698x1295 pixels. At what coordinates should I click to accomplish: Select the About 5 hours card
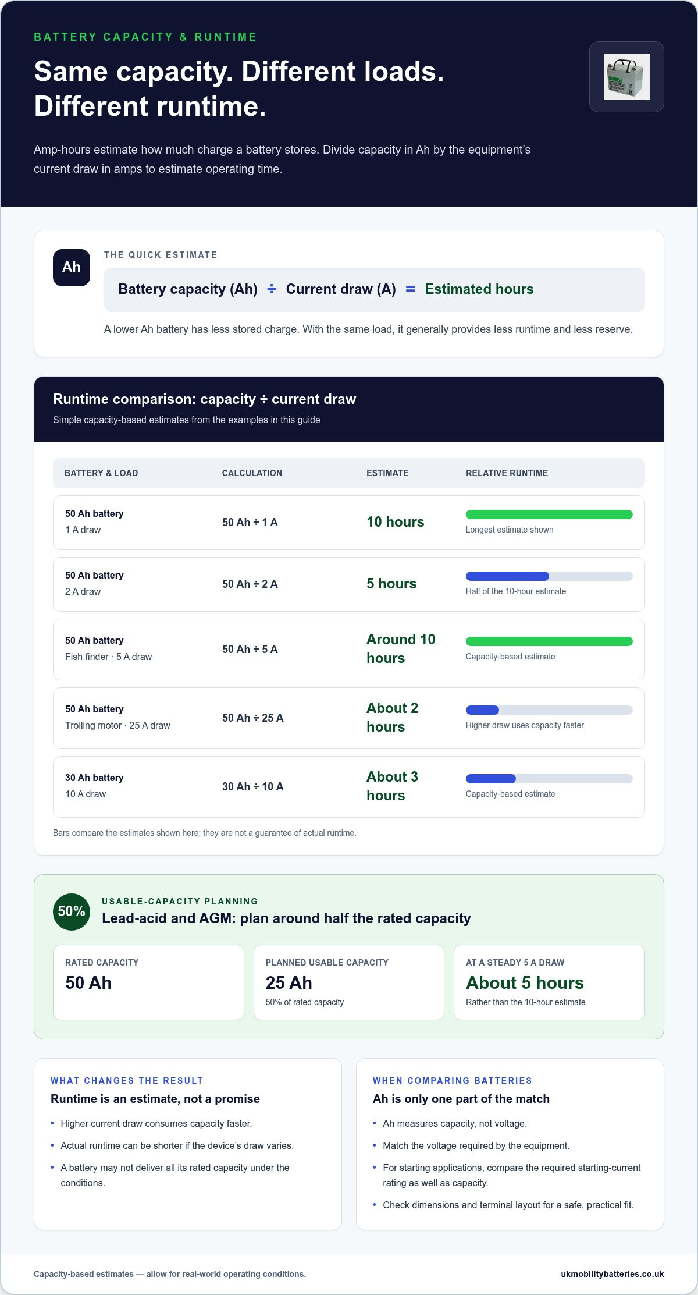(x=549, y=982)
